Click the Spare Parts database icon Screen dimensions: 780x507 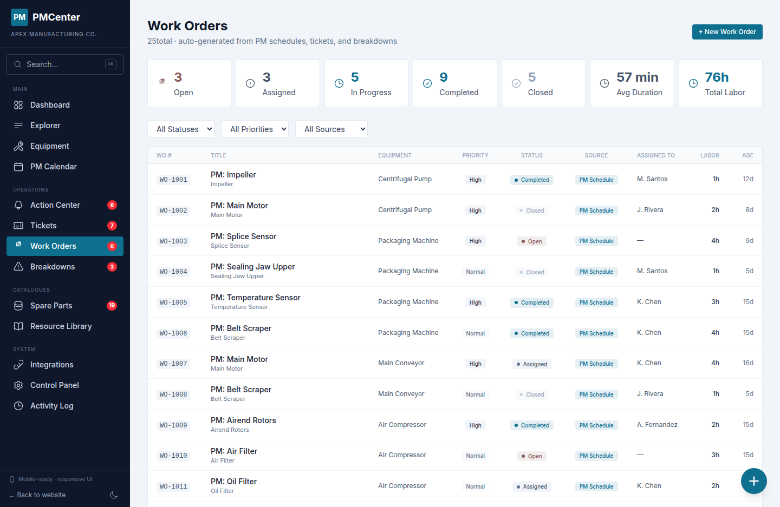click(x=18, y=306)
